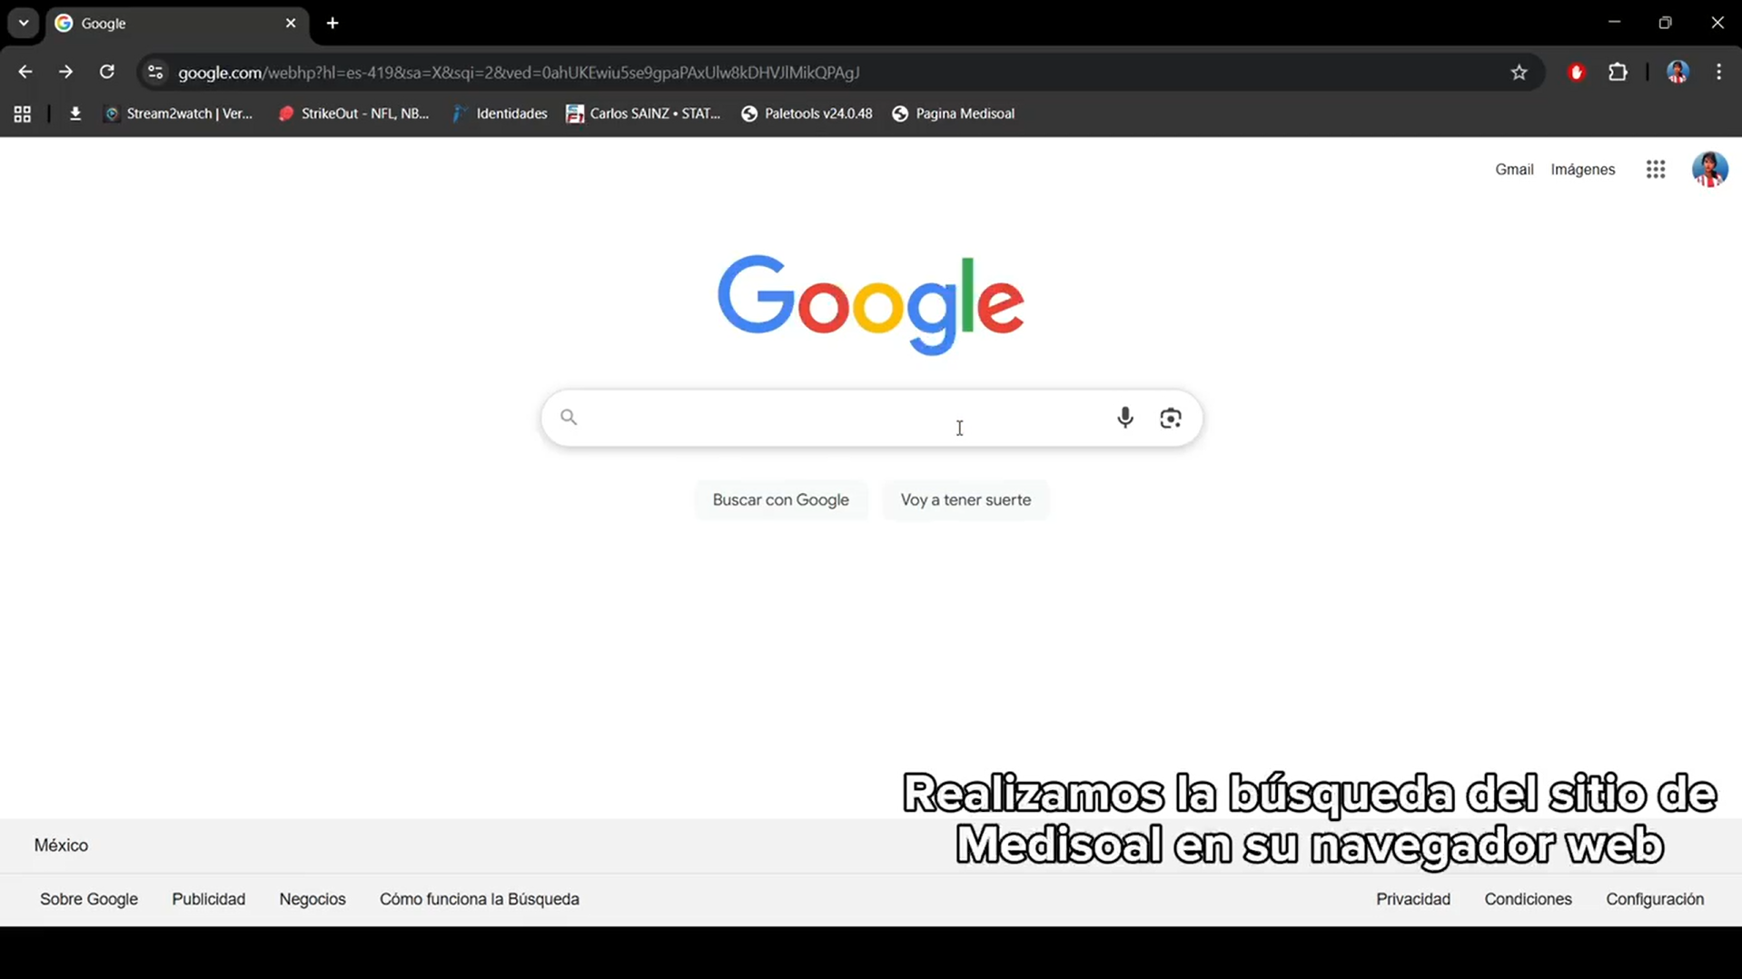The width and height of the screenshot is (1742, 979).
Task: Open Carlos SAINZ STAT bookmark
Action: (643, 114)
